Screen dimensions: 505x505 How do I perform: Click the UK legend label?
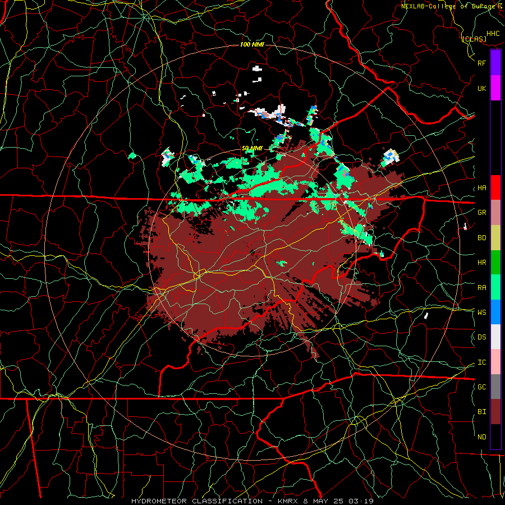coord(481,88)
